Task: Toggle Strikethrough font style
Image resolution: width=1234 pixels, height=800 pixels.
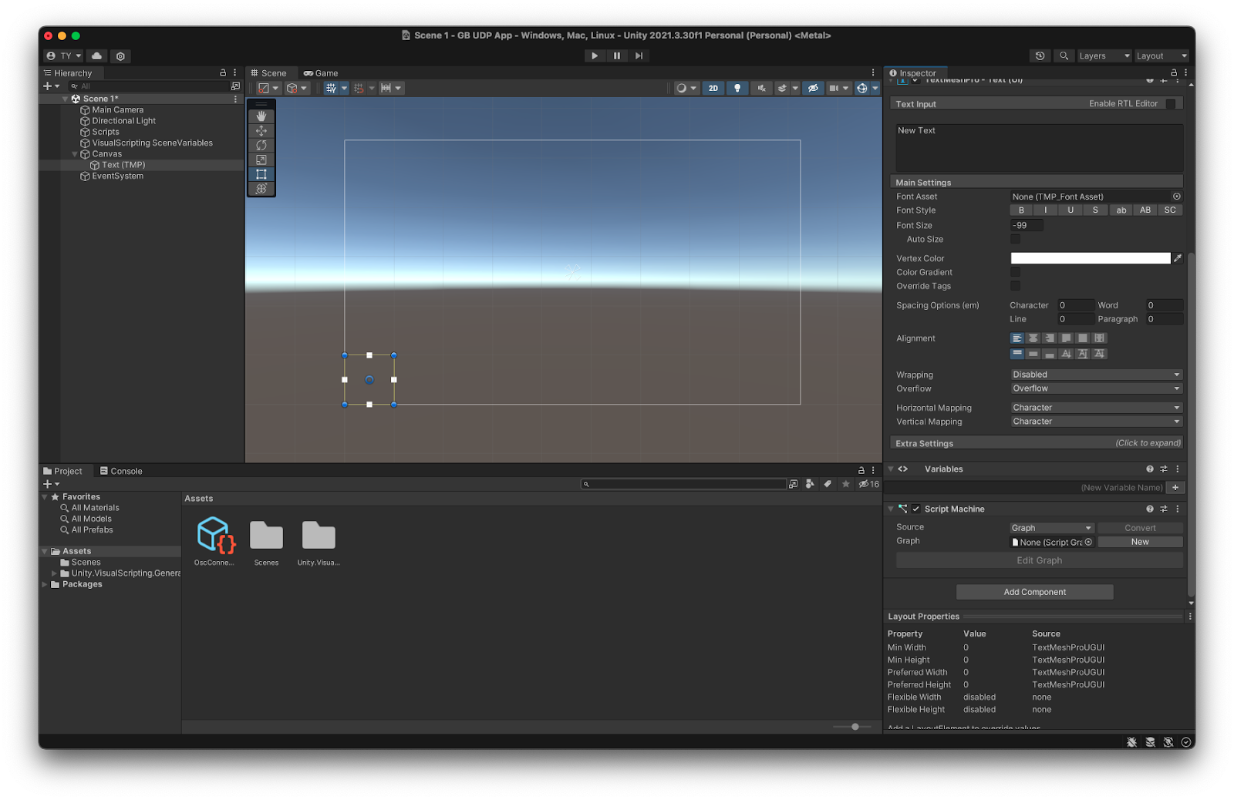Action: point(1095,210)
